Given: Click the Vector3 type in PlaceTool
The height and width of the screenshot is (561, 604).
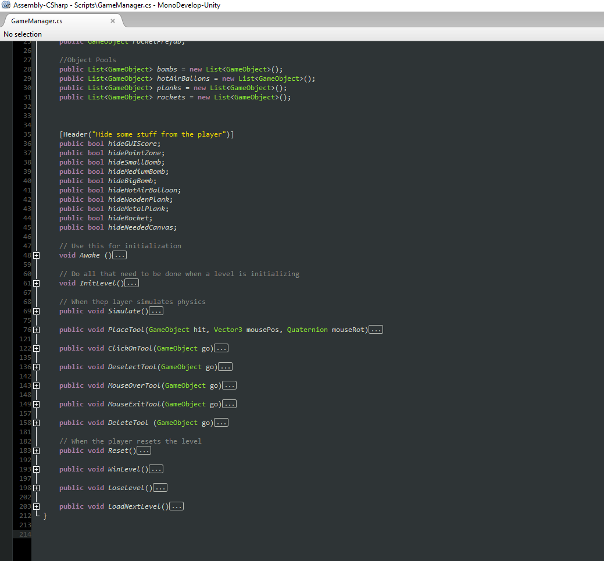Looking at the screenshot, I should click(228, 330).
